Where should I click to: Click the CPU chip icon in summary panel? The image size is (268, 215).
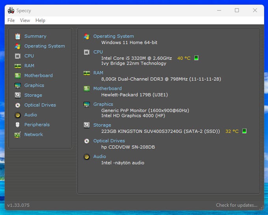[x=87, y=52]
